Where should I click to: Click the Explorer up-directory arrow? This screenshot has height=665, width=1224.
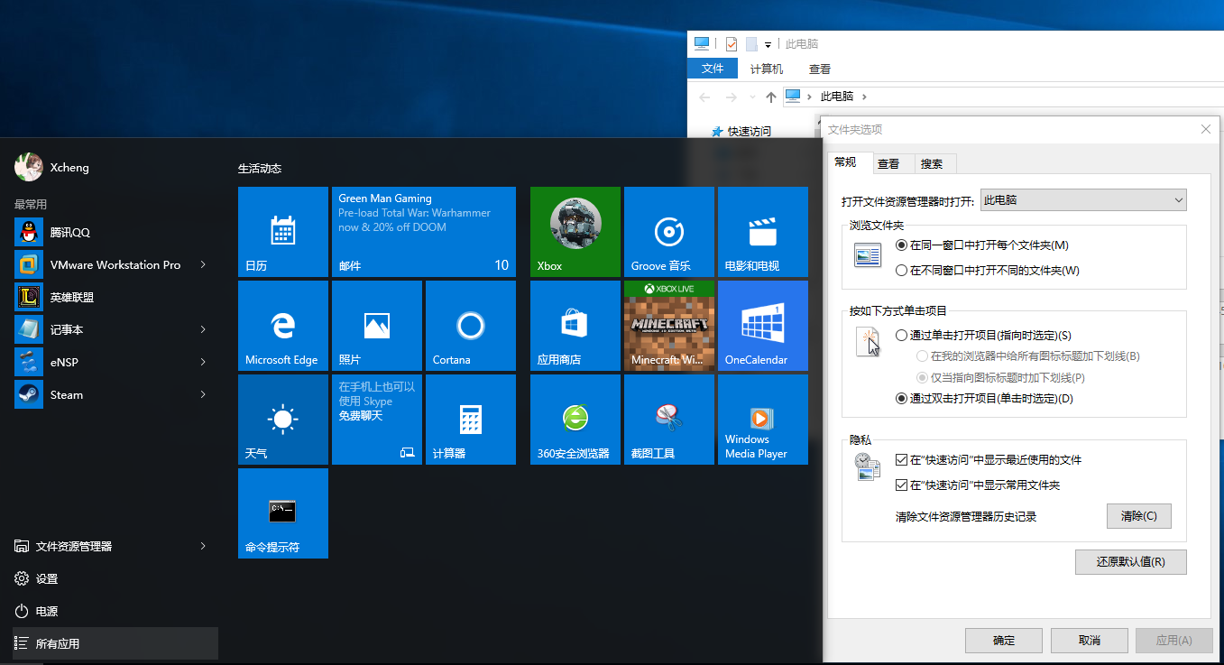click(770, 97)
